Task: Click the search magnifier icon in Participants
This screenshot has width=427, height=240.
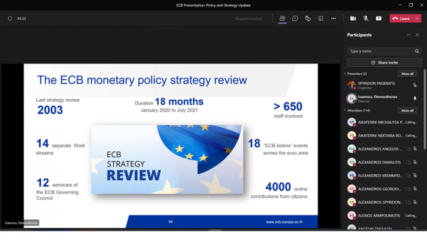Action: pos(417,51)
